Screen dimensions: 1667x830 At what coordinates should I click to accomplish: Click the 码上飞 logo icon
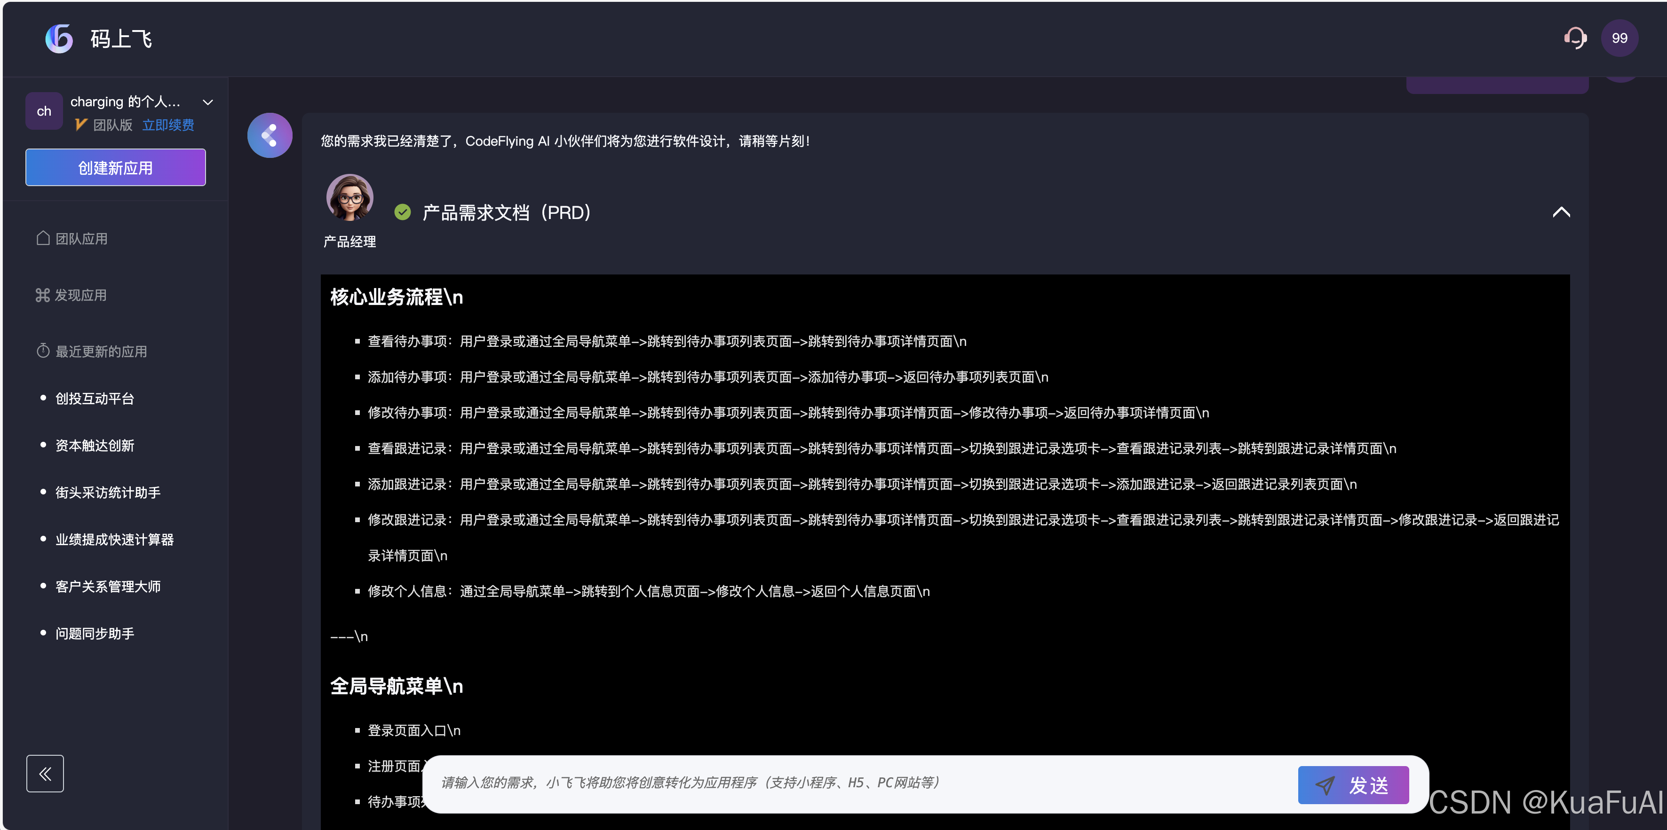(x=59, y=39)
